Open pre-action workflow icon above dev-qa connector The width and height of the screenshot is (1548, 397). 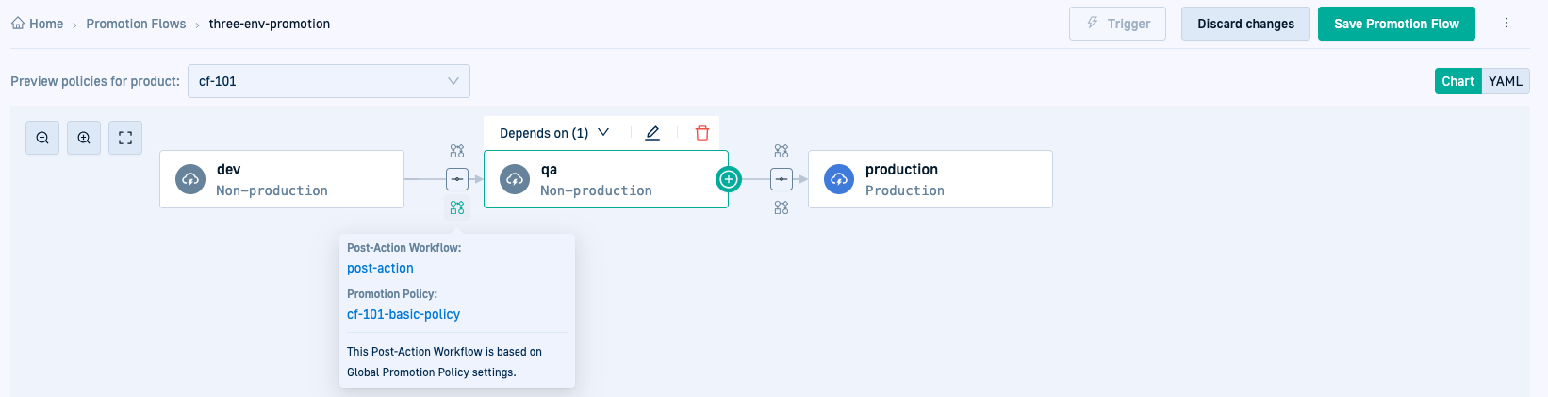tap(457, 151)
